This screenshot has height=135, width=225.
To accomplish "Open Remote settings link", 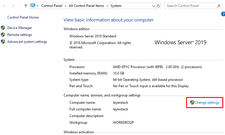I will coord(19,35).
